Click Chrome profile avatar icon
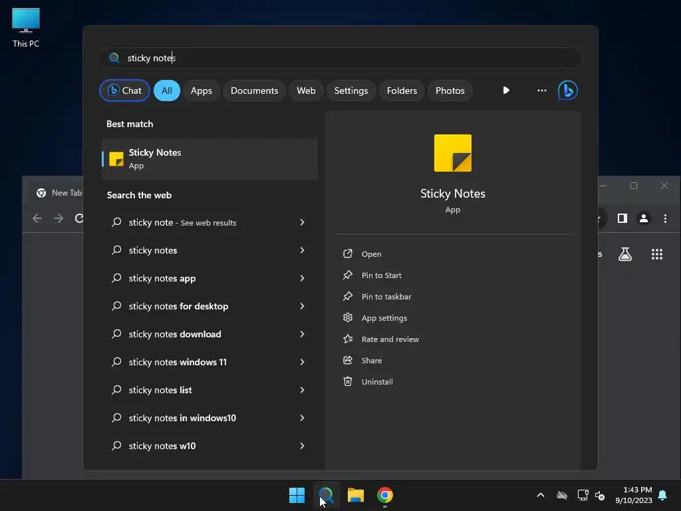Screen dimensions: 681x511 pyautogui.click(x=644, y=218)
